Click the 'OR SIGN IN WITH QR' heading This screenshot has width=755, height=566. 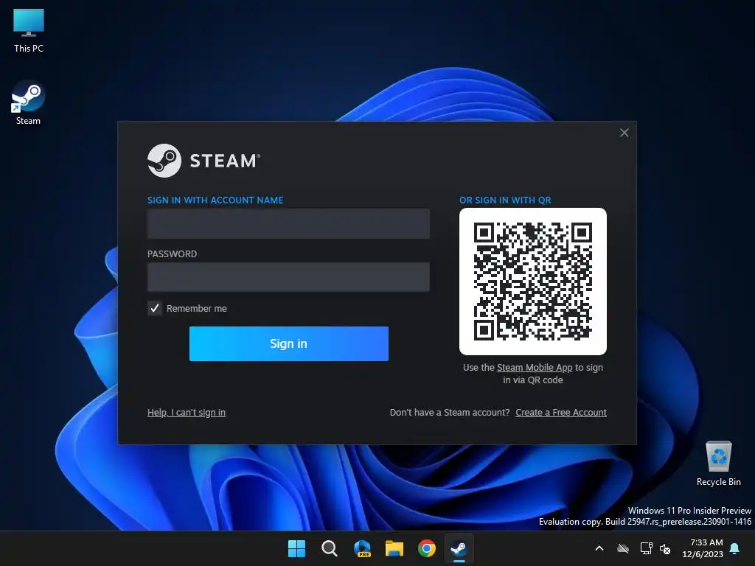click(505, 200)
